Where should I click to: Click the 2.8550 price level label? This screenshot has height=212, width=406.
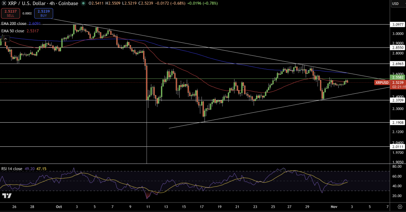point(398,48)
